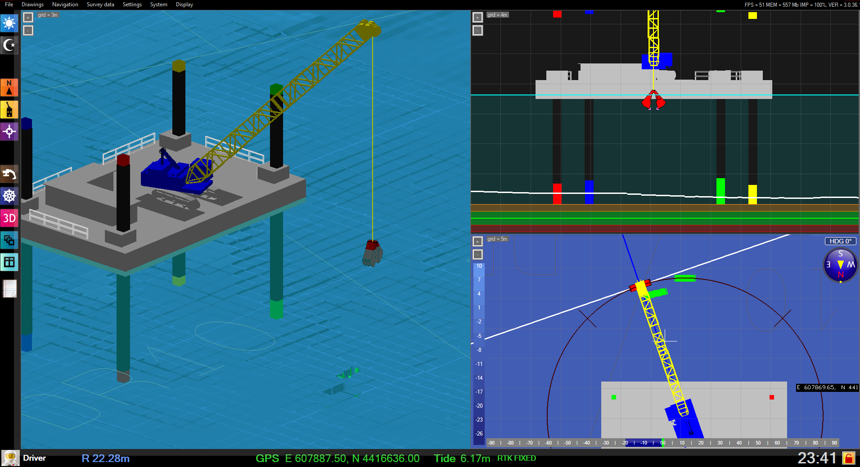Open the ship's wheel steering icon
The image size is (860, 467).
point(9,196)
